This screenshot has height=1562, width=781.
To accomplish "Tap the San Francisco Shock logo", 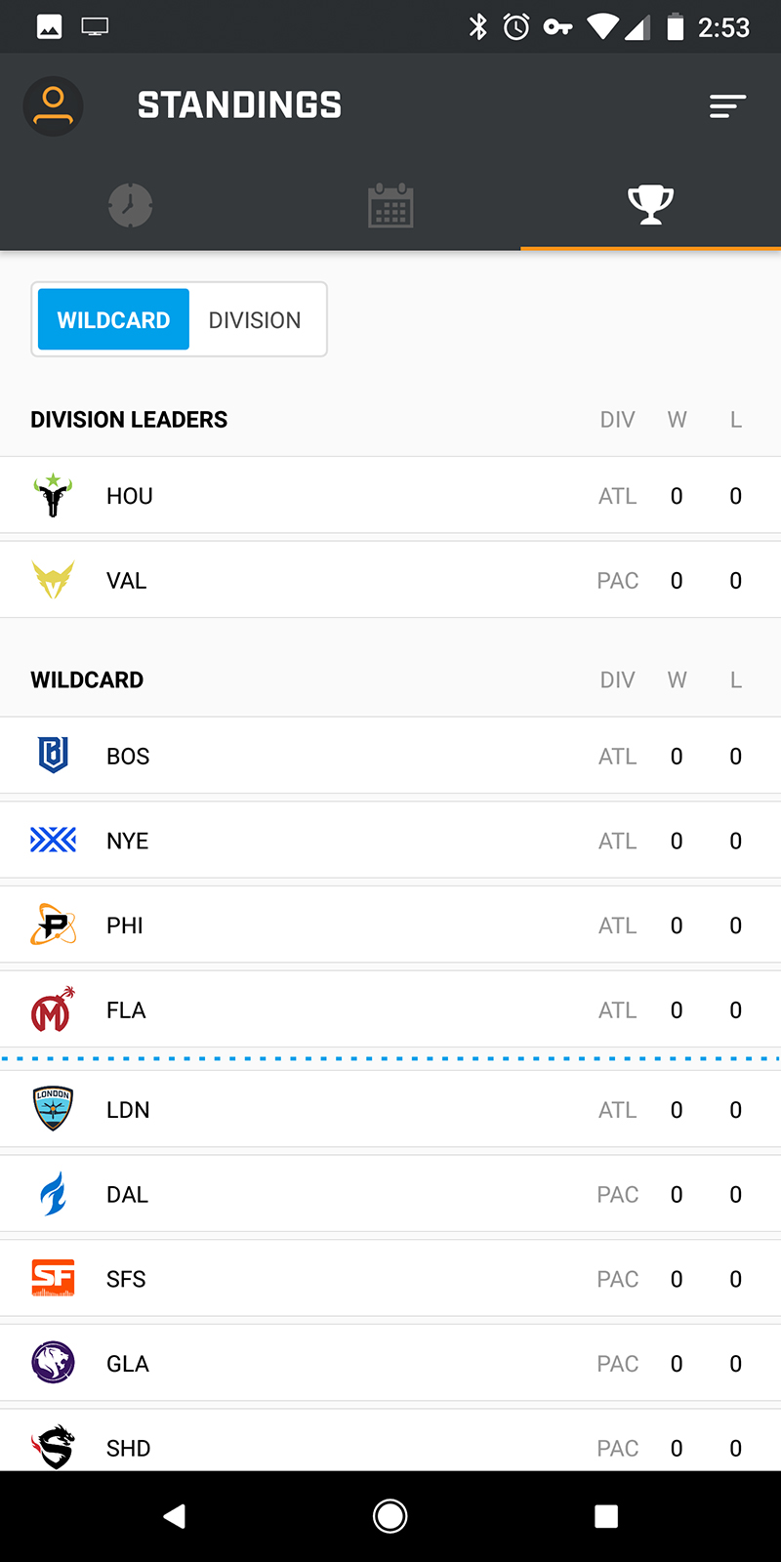I will pyautogui.click(x=53, y=1278).
